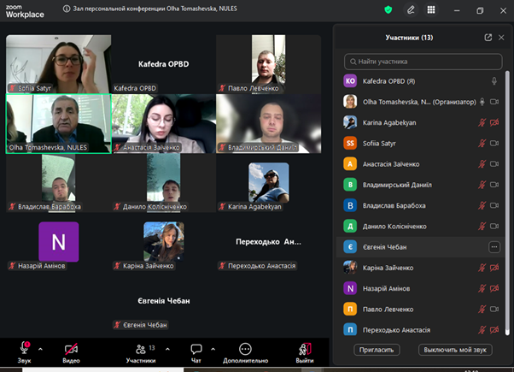Open the Chat panel

point(196,353)
